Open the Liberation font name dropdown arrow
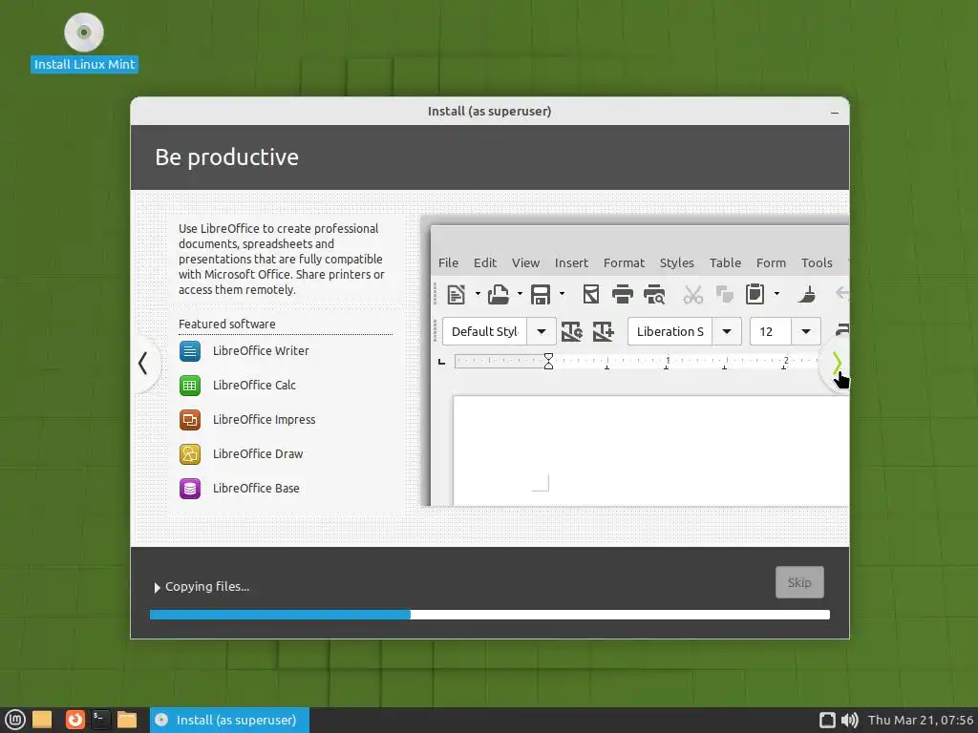This screenshot has height=733, width=978. pyautogui.click(x=727, y=331)
